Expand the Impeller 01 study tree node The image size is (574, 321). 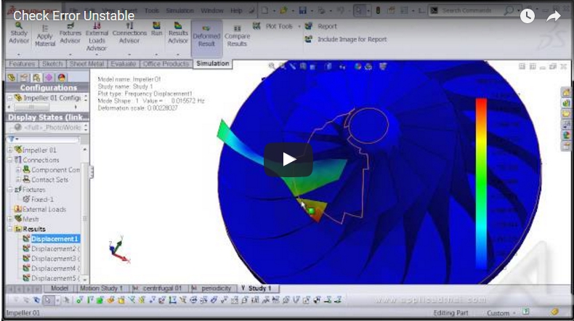10,150
